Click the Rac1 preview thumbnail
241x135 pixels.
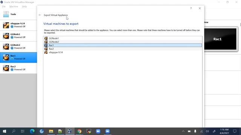tap(220, 39)
